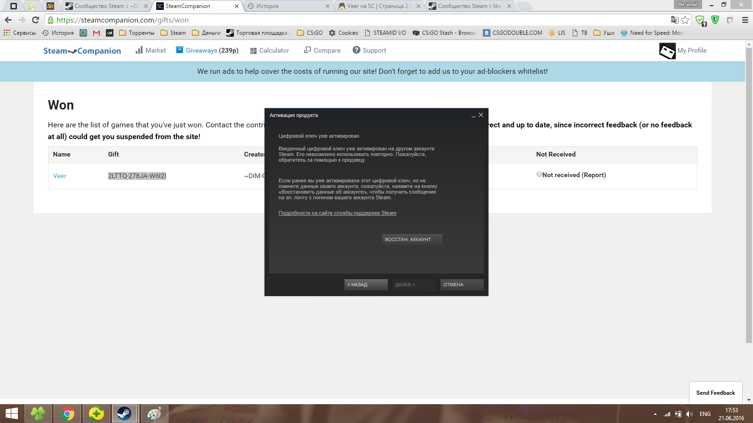Select the Not received (Report) radio button
Image resolution: width=753 pixels, height=423 pixels.
point(539,174)
